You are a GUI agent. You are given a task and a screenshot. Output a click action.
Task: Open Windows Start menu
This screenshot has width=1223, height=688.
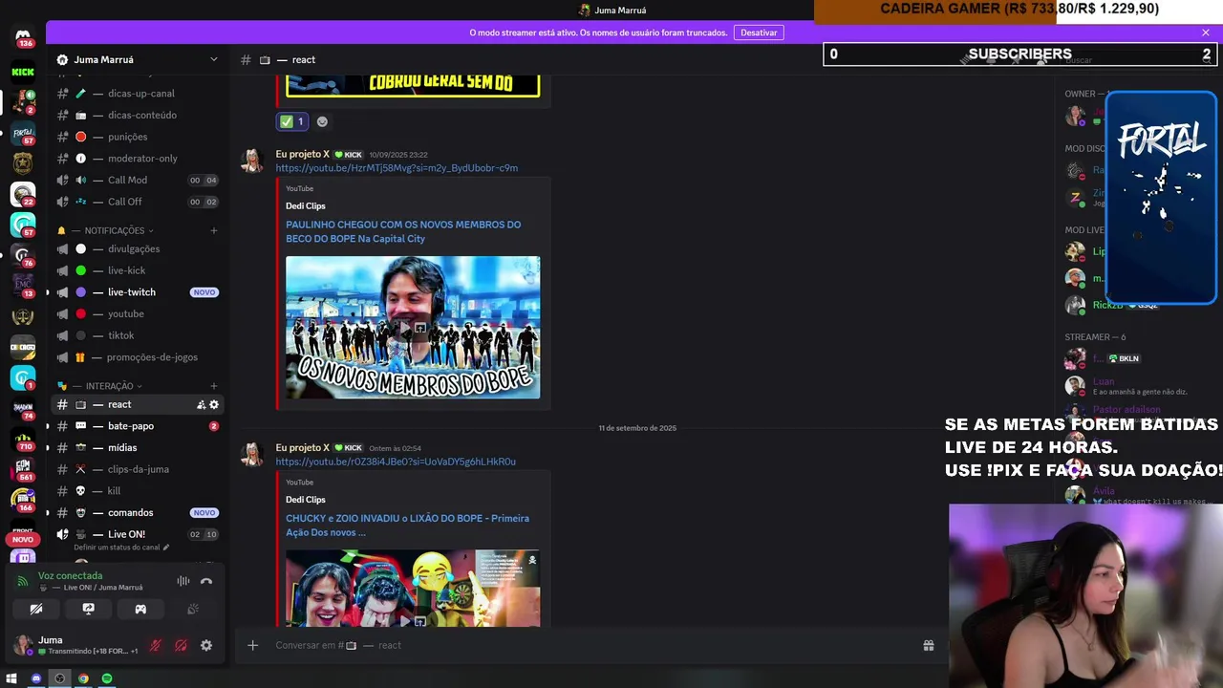click(x=12, y=678)
